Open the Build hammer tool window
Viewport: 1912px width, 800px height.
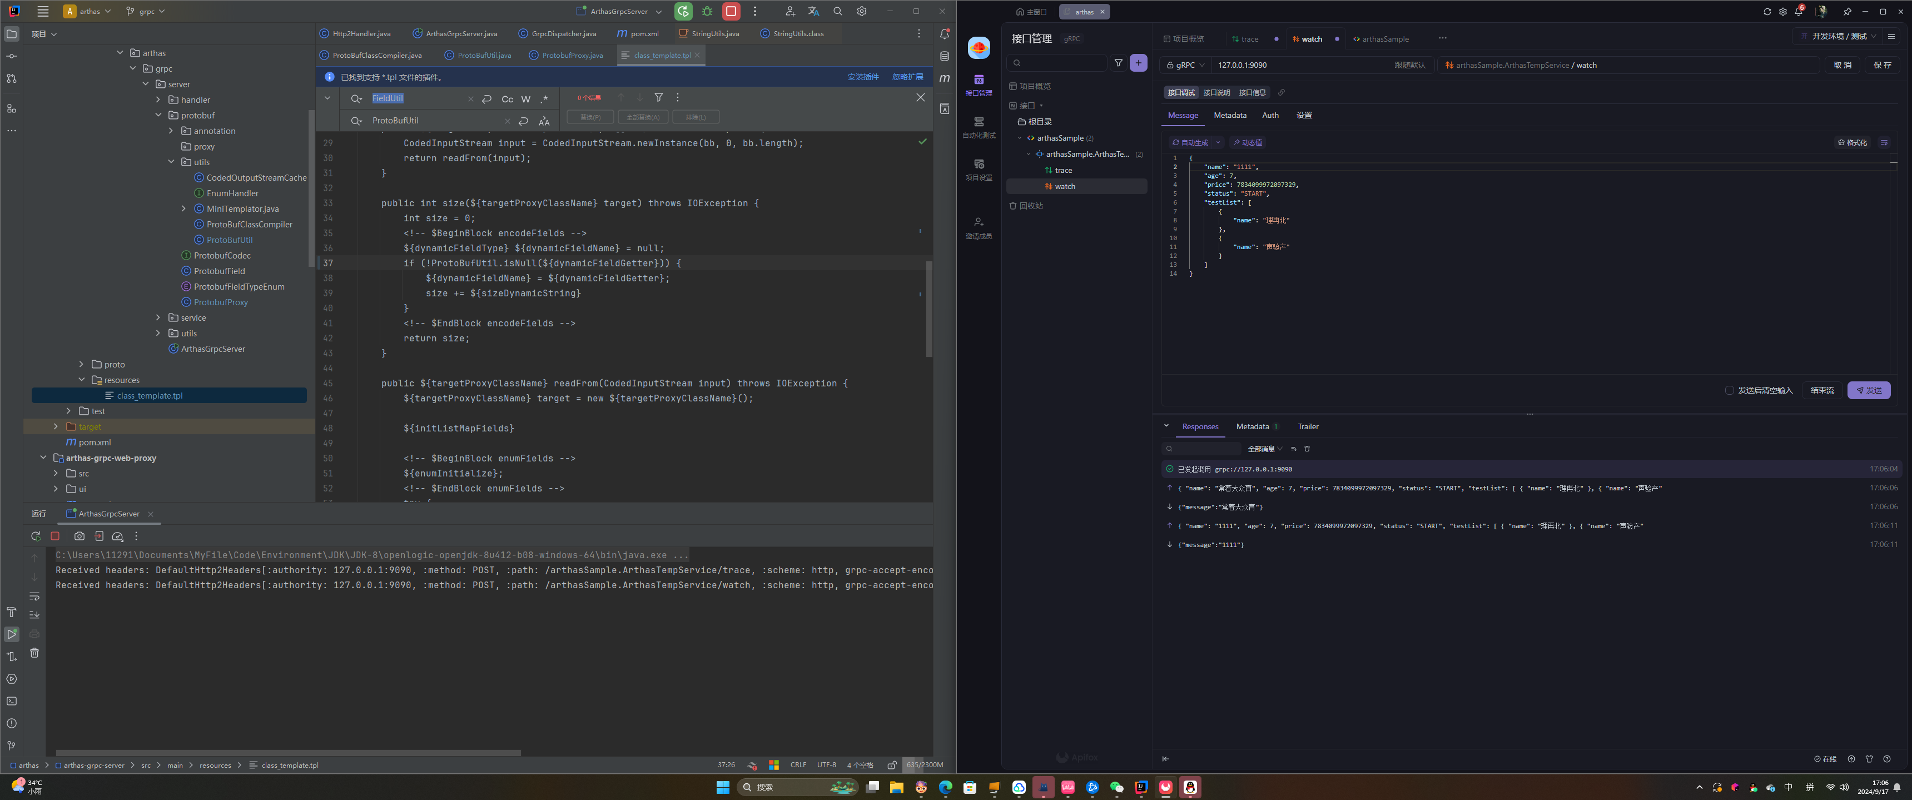(11, 612)
